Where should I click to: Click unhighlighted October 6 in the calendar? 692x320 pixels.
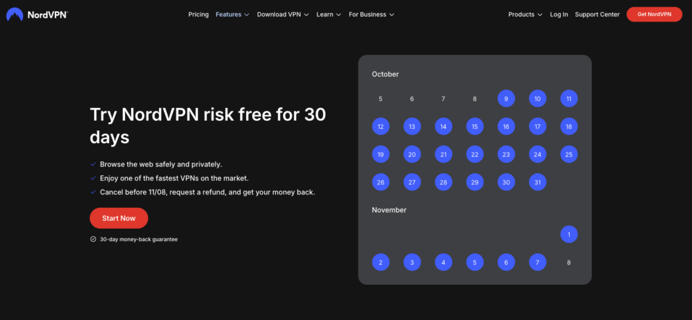coord(412,99)
